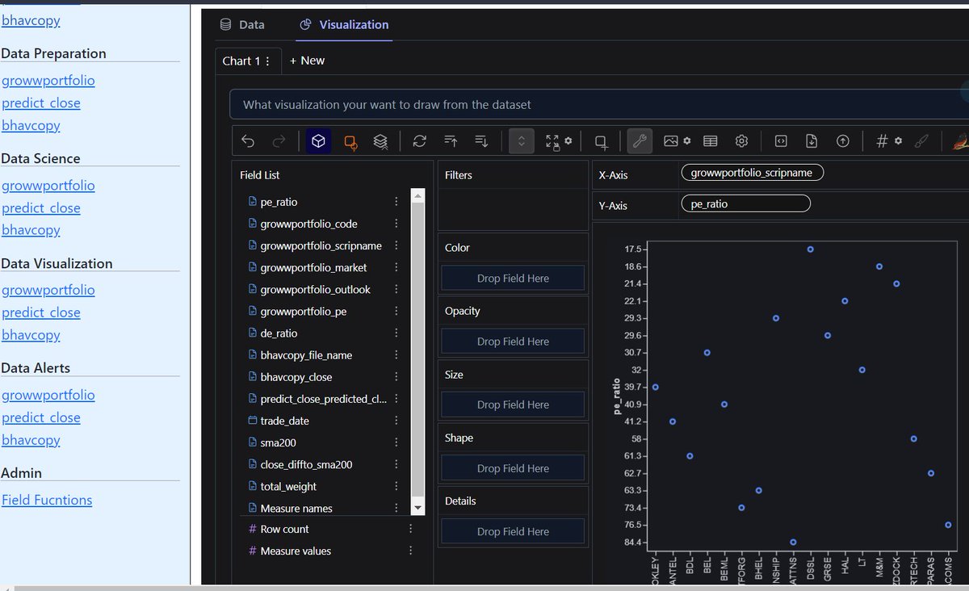Image resolution: width=969 pixels, height=591 pixels.
Task: Open growwportfolio under Data Alerts
Action: click(48, 395)
